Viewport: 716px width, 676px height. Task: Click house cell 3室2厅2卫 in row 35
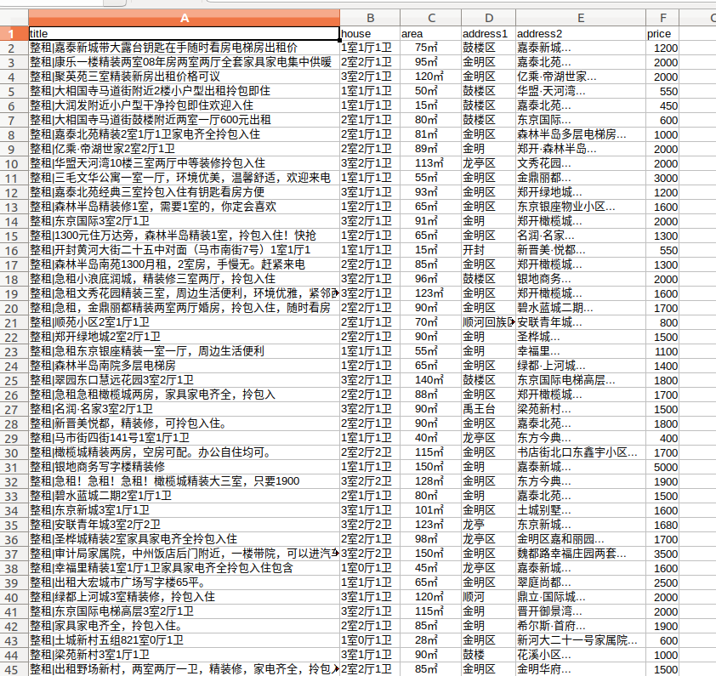coord(370,525)
